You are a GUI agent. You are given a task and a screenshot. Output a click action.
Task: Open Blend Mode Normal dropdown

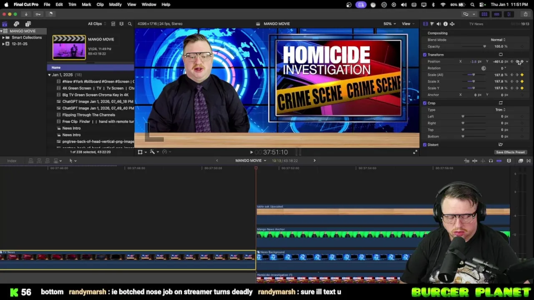pos(498,40)
